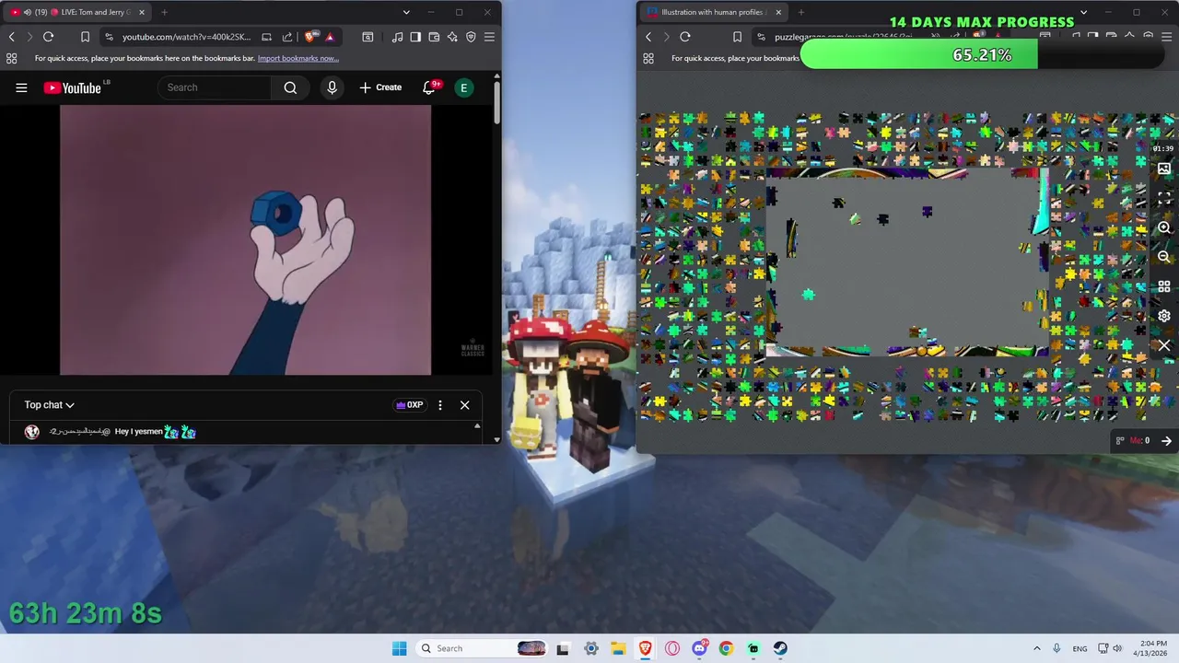Image resolution: width=1179 pixels, height=663 pixels.
Task: Reload the puzzlegarage page
Action: [x=684, y=37]
